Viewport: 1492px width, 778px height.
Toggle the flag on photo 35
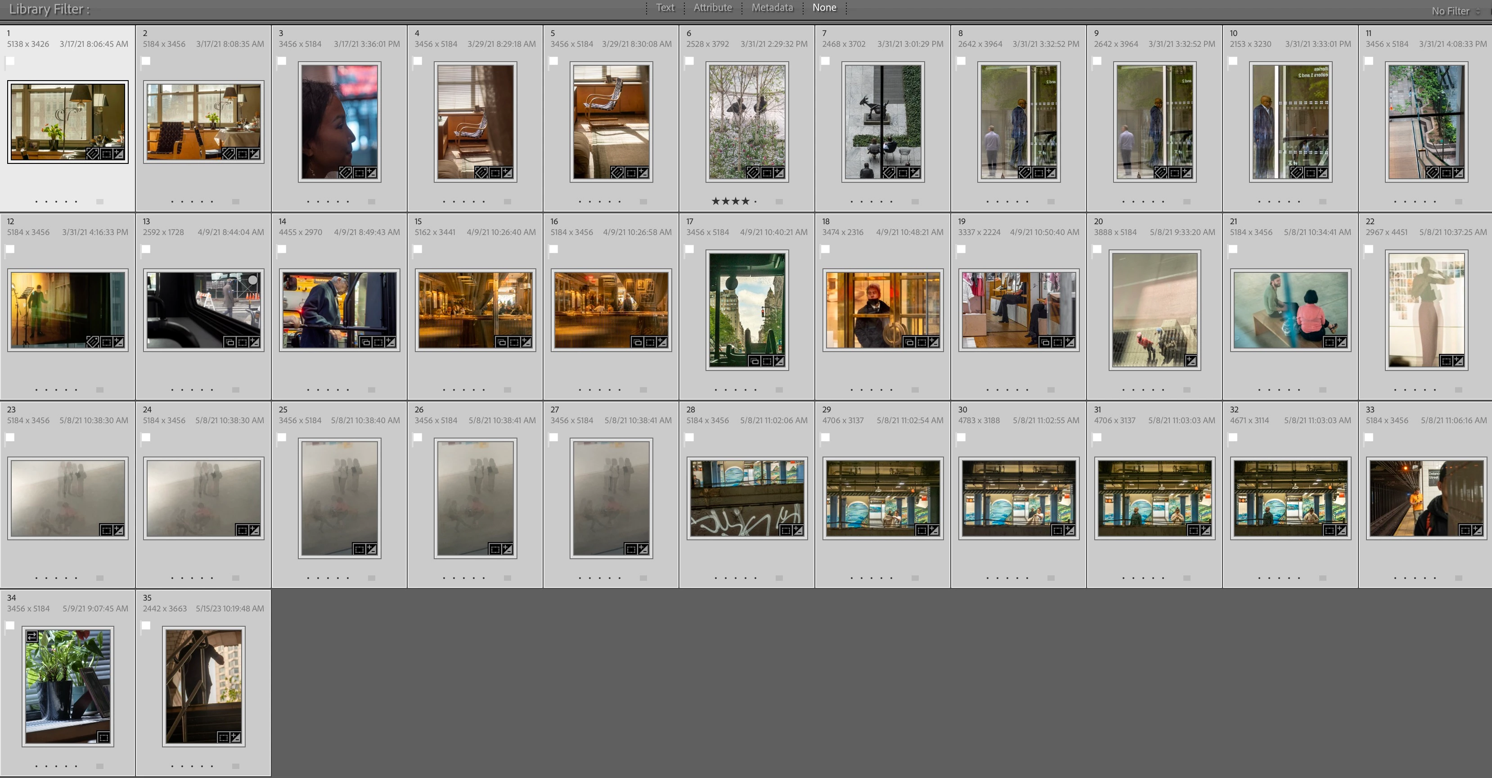(x=146, y=625)
